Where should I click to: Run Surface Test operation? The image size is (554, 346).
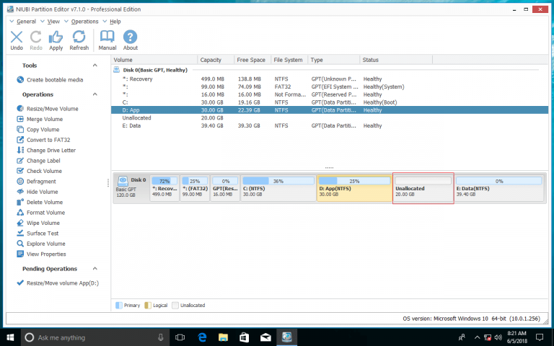pyautogui.click(x=38, y=234)
